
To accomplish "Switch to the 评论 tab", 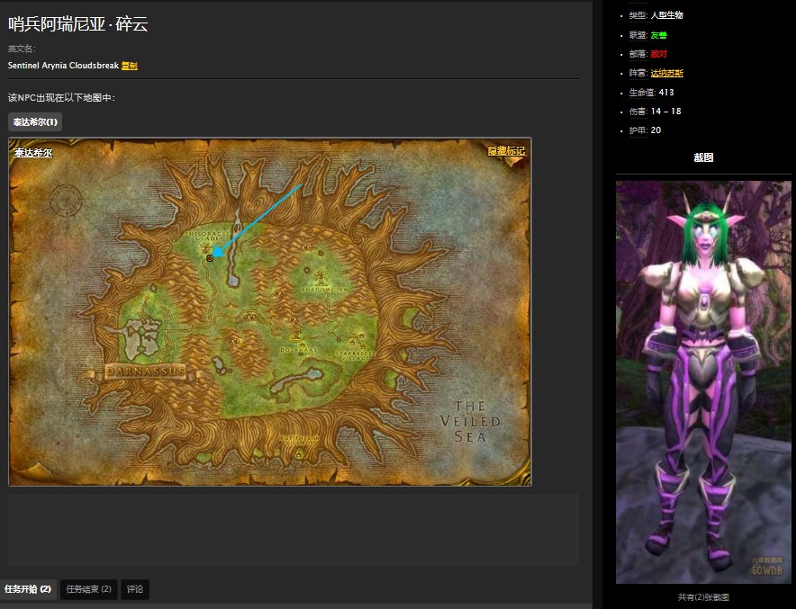I will pos(134,589).
